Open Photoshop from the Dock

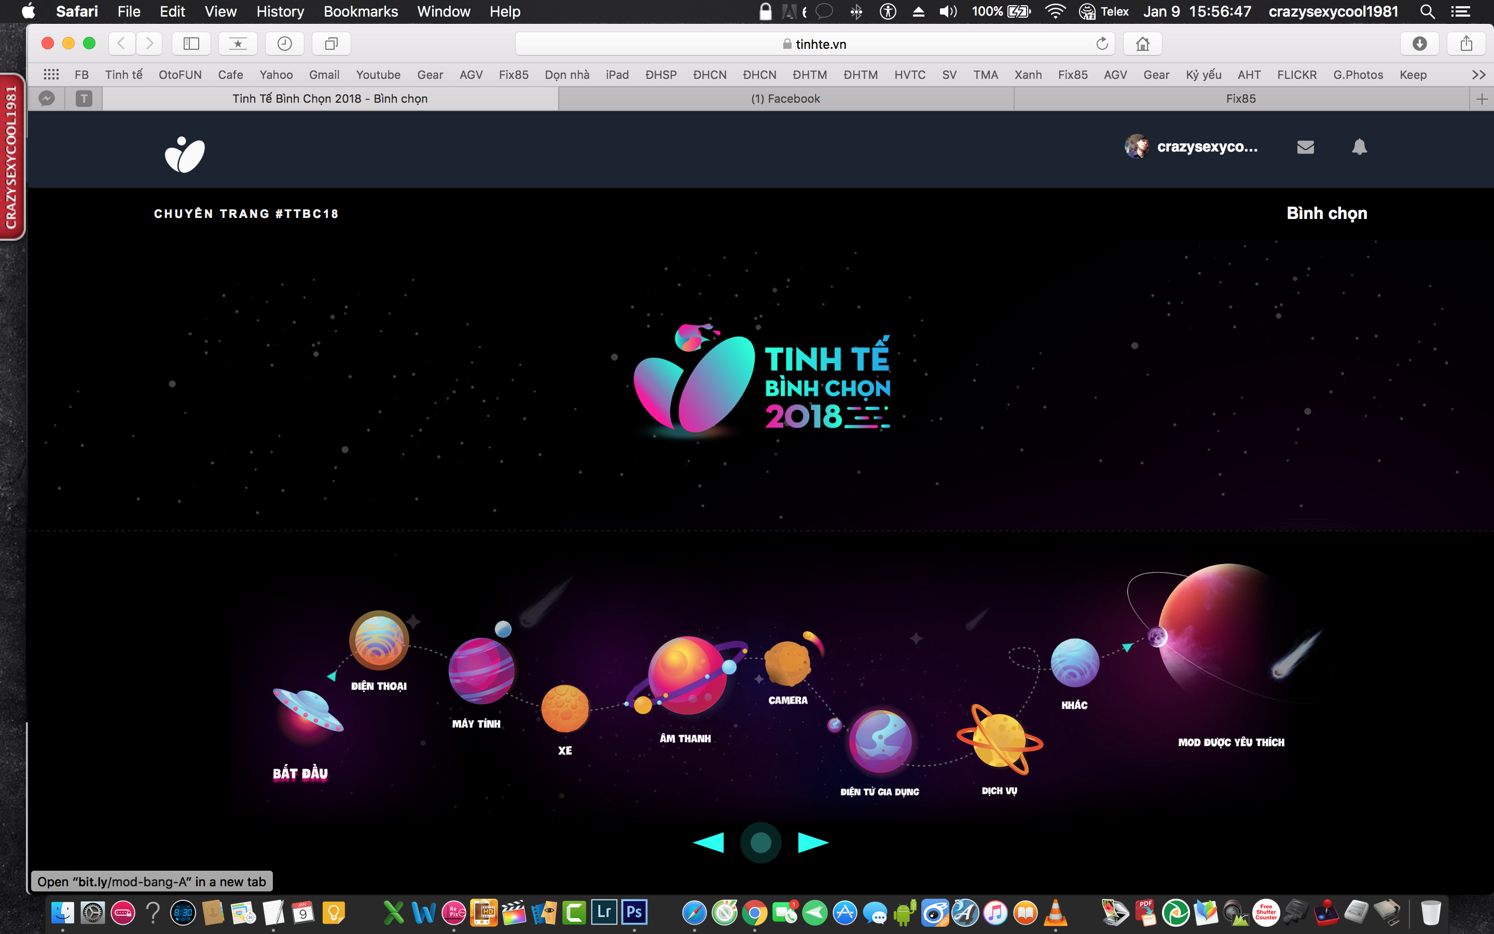(634, 912)
